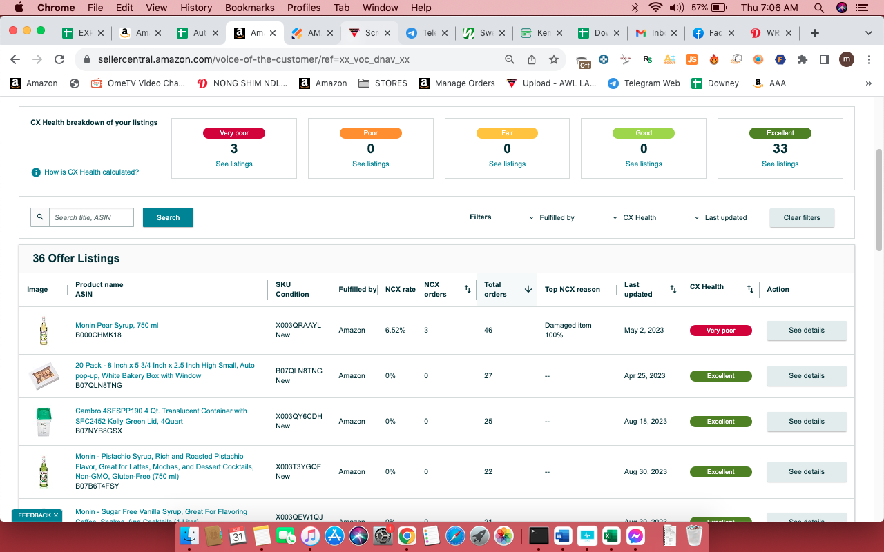Open the Window menu in menu bar

[381, 8]
